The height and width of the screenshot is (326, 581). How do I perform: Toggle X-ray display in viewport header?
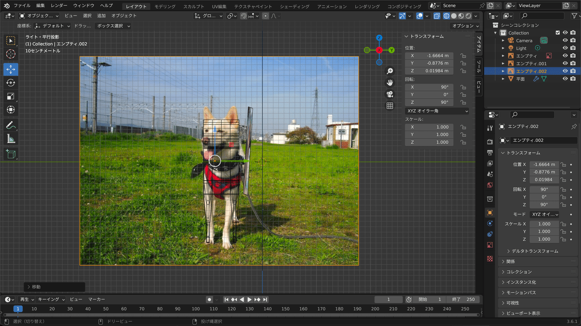click(x=437, y=16)
